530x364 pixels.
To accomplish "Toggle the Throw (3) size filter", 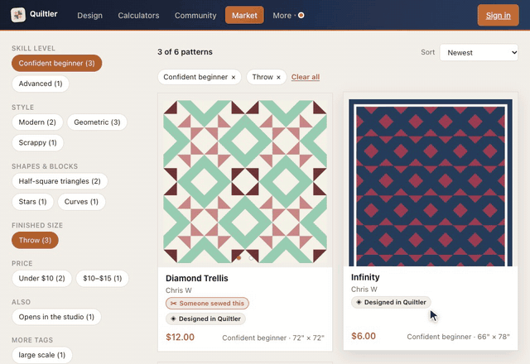I will [x=35, y=240].
